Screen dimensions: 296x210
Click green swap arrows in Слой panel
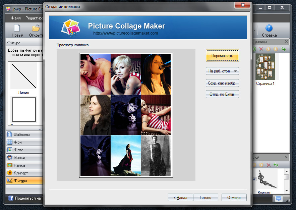tap(276, 165)
